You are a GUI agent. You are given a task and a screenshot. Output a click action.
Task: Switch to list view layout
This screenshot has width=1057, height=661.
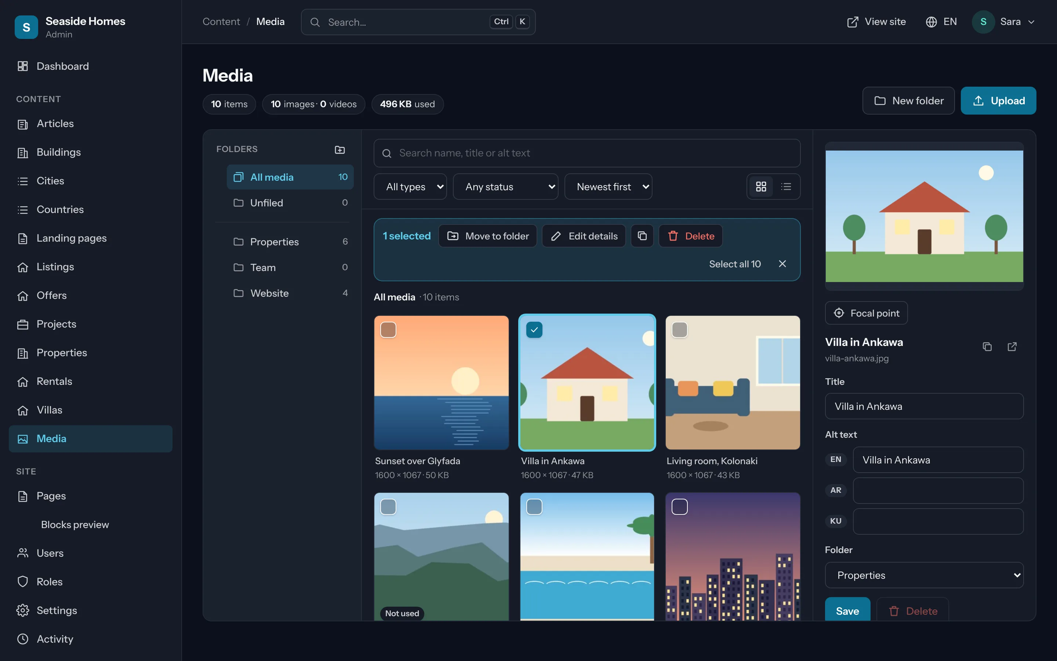(786, 187)
